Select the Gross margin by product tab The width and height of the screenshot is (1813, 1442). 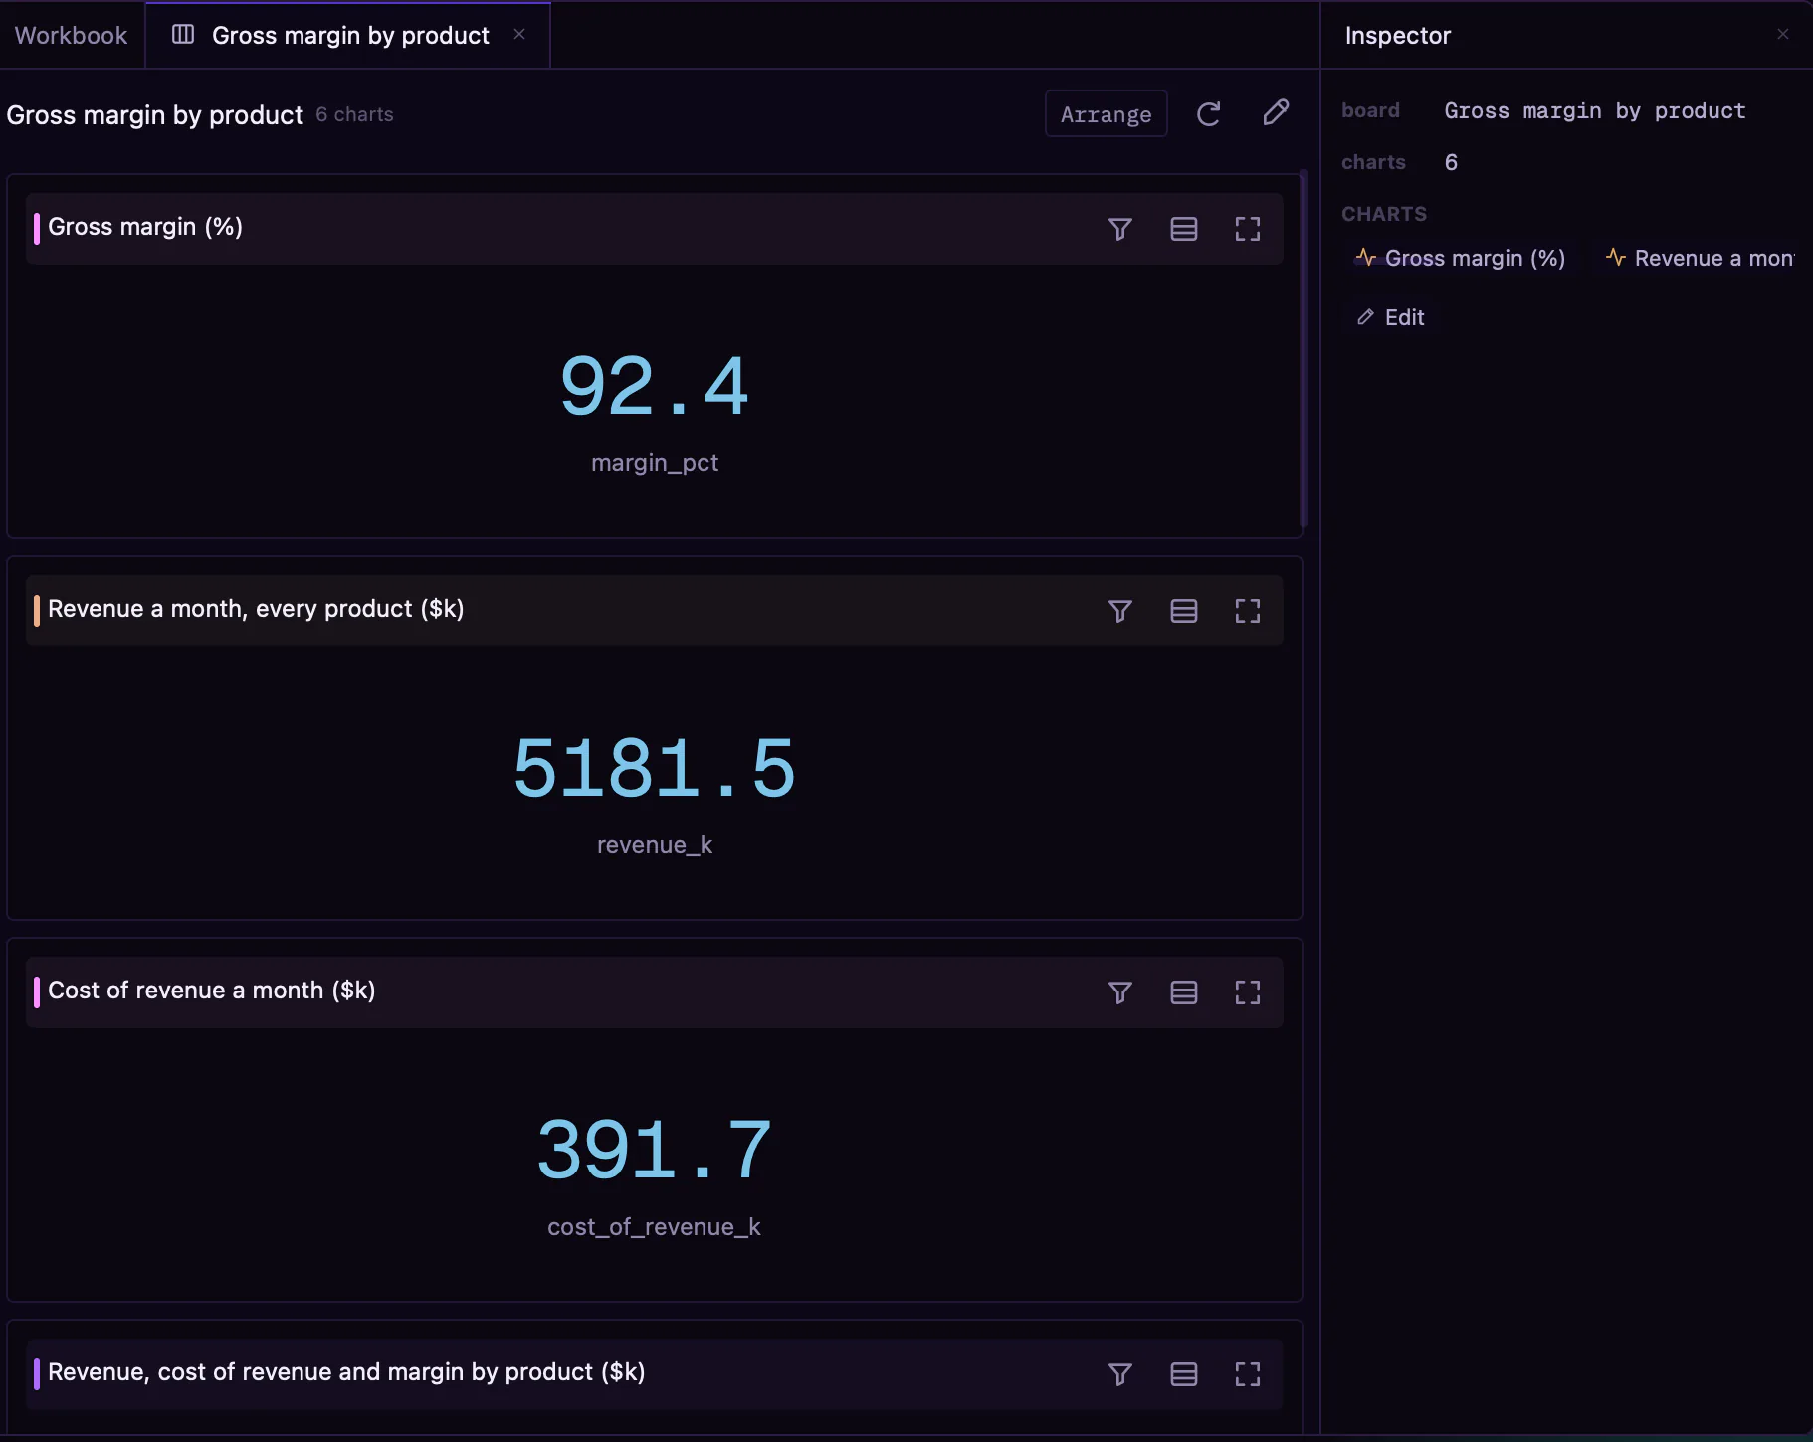pos(348,36)
